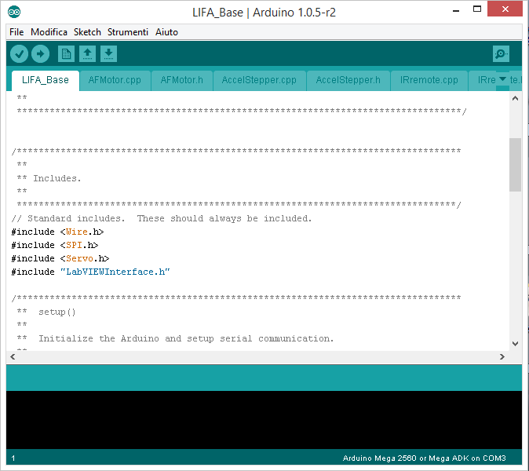Click the Arduino logo in the title bar

[14, 12]
